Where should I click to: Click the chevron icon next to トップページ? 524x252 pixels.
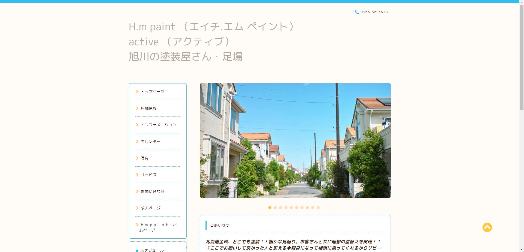(137, 92)
